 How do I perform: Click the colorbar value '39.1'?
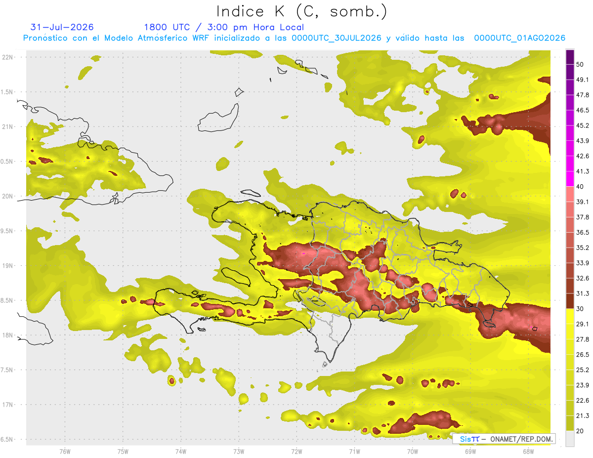pyautogui.click(x=583, y=202)
